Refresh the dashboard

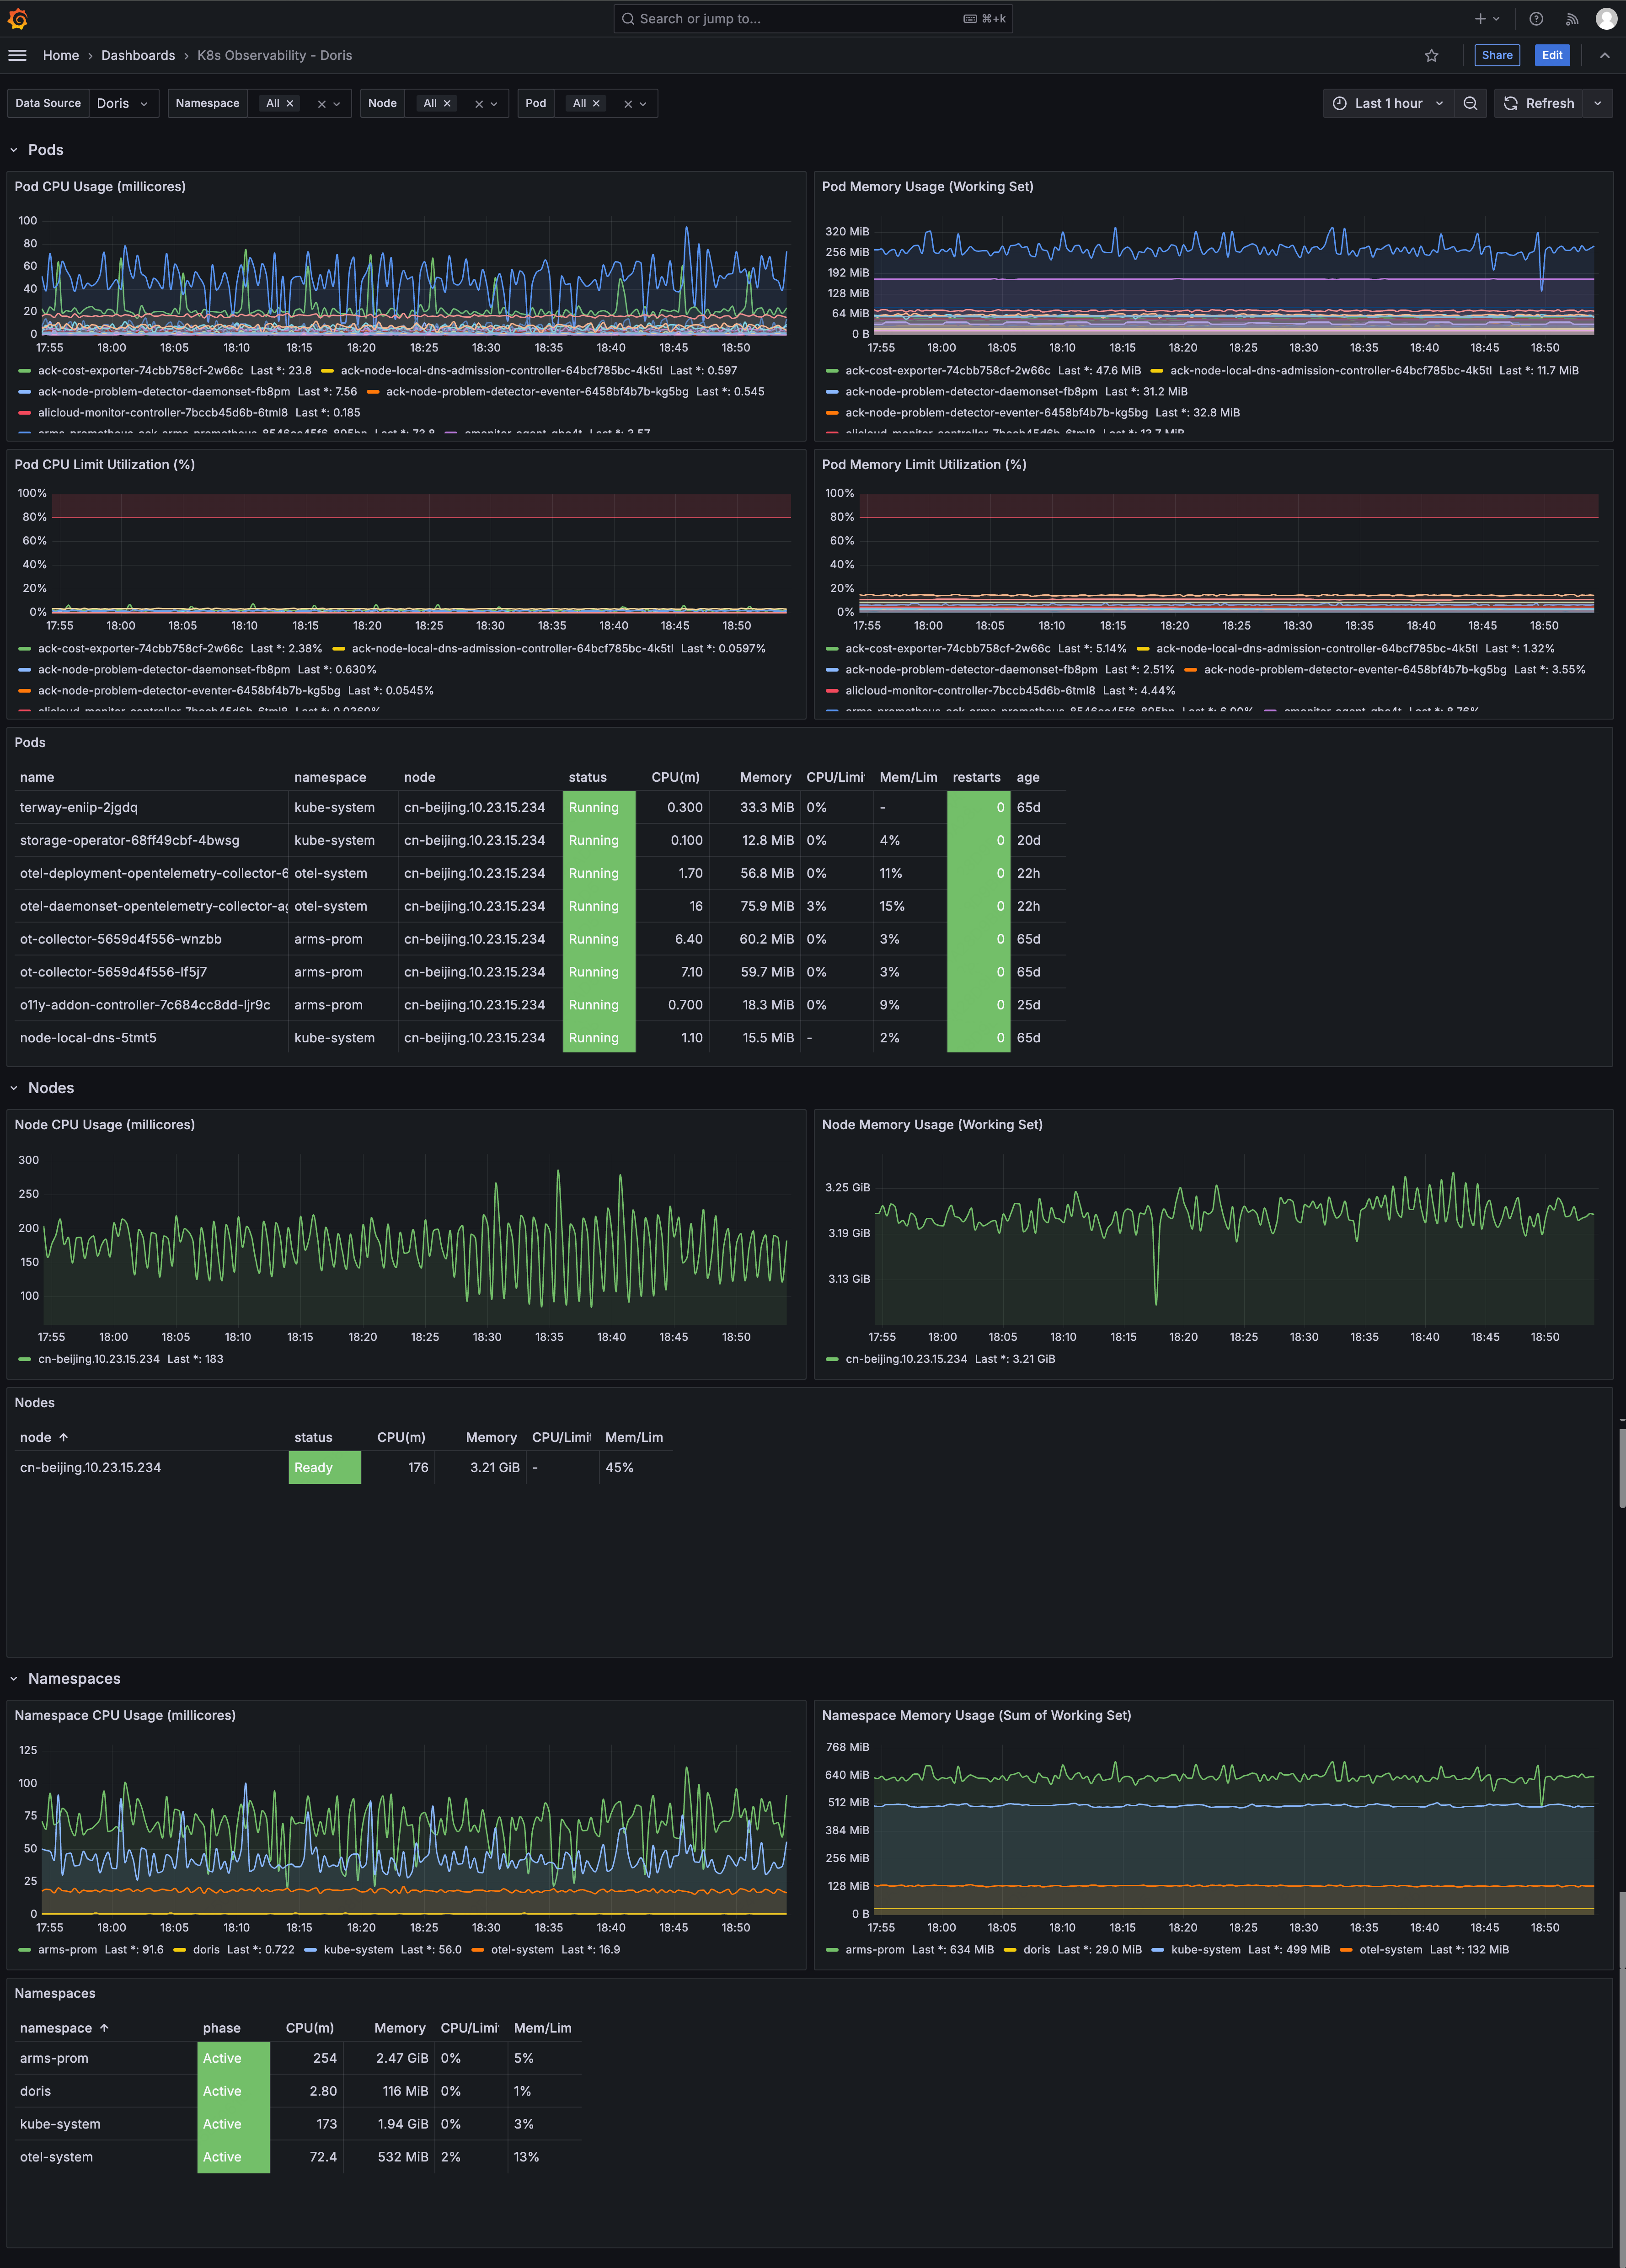(1539, 103)
